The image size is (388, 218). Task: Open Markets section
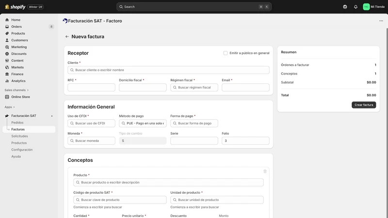(17, 67)
